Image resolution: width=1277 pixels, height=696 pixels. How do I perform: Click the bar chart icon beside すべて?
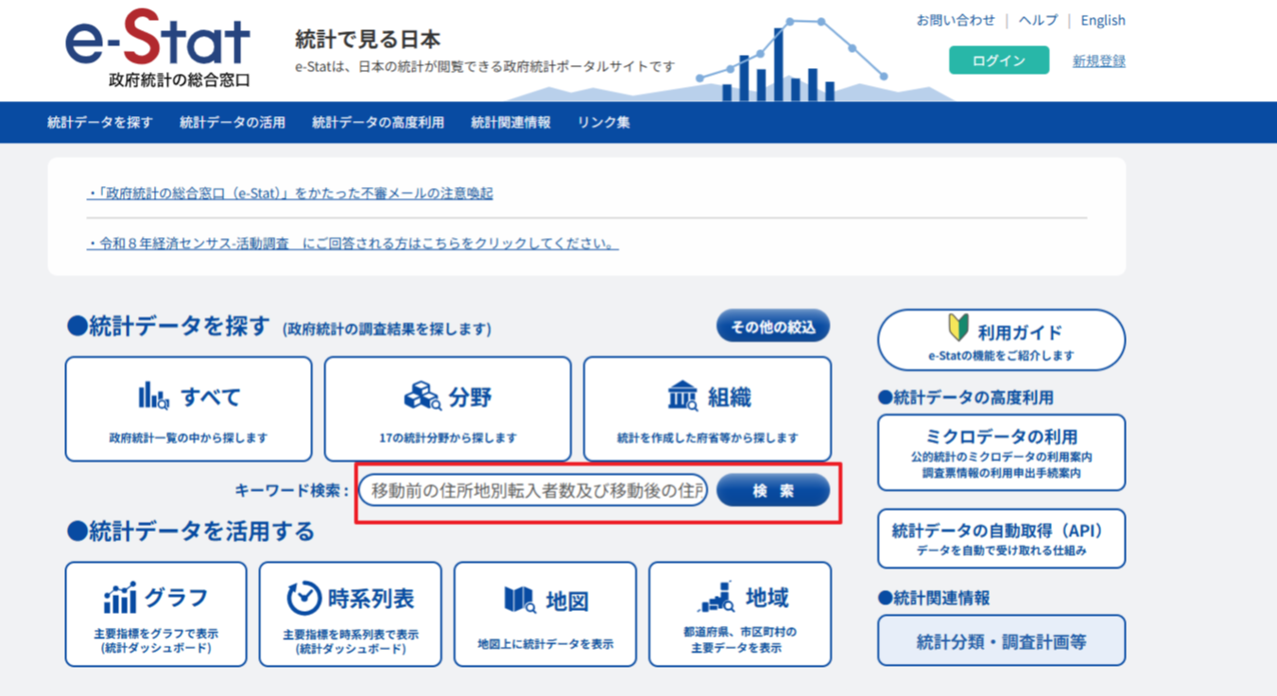[x=154, y=396]
